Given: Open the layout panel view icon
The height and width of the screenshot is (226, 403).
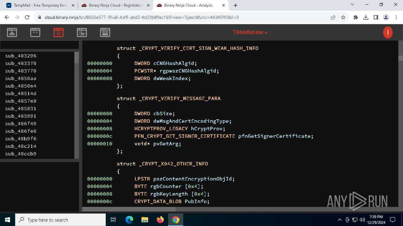Looking at the screenshot, I should (105, 32).
